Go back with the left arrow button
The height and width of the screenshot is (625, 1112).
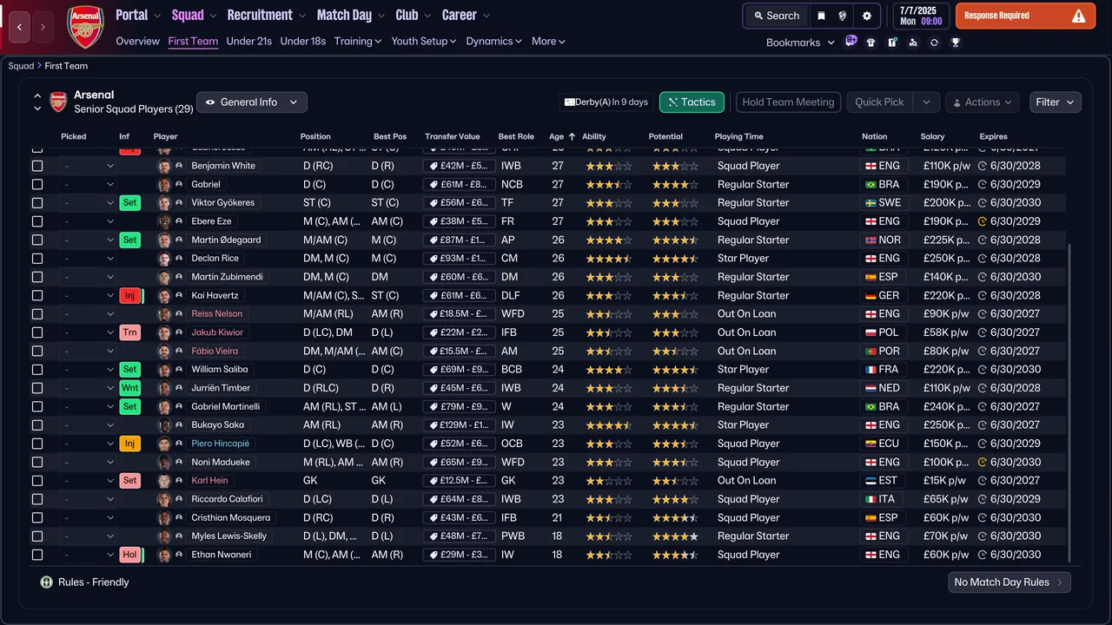(x=19, y=27)
